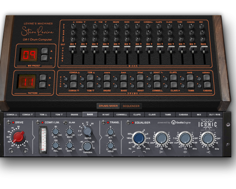Select the SNARE effects channel tab
This screenshot has width=236, height=189.
click(x=75, y=114)
